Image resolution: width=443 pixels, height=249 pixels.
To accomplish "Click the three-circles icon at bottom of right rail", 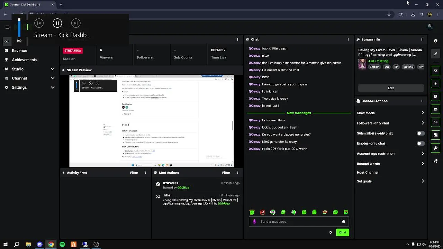I will 435,161.
